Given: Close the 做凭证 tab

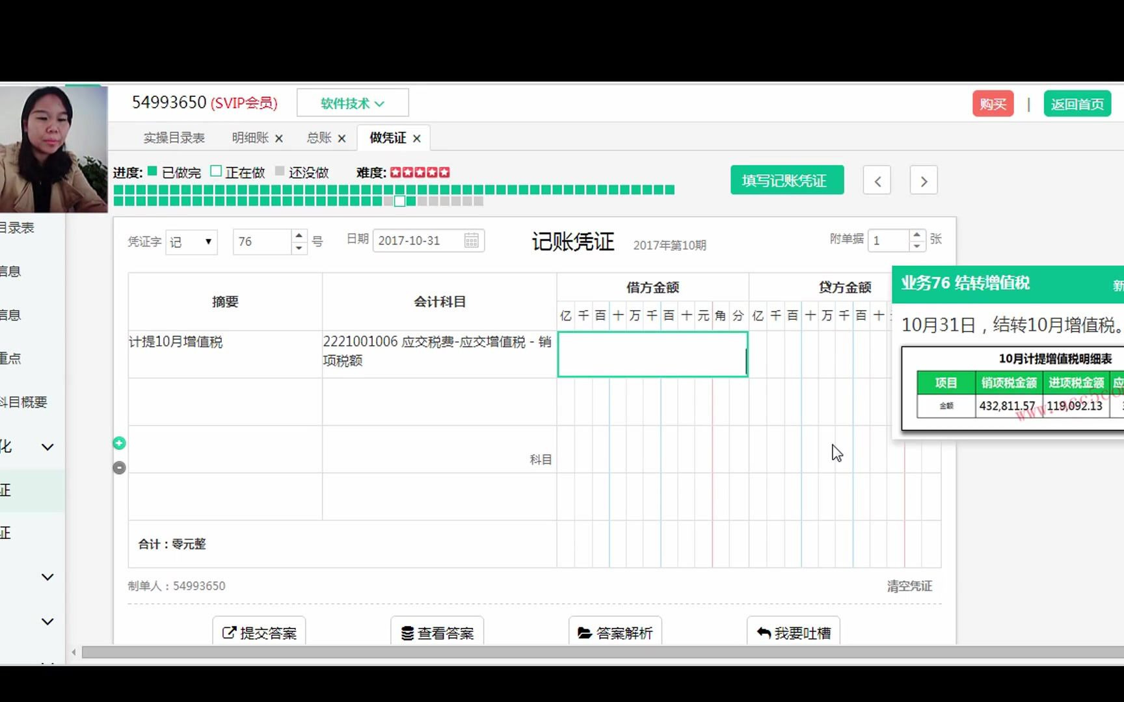Looking at the screenshot, I should (x=417, y=138).
